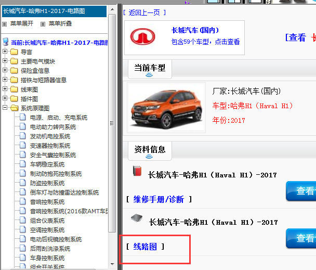Image resolution: width=316 pixels, height=270 pixels.
Task: Open the 线束图 folder icon
Action: tap(14, 89)
